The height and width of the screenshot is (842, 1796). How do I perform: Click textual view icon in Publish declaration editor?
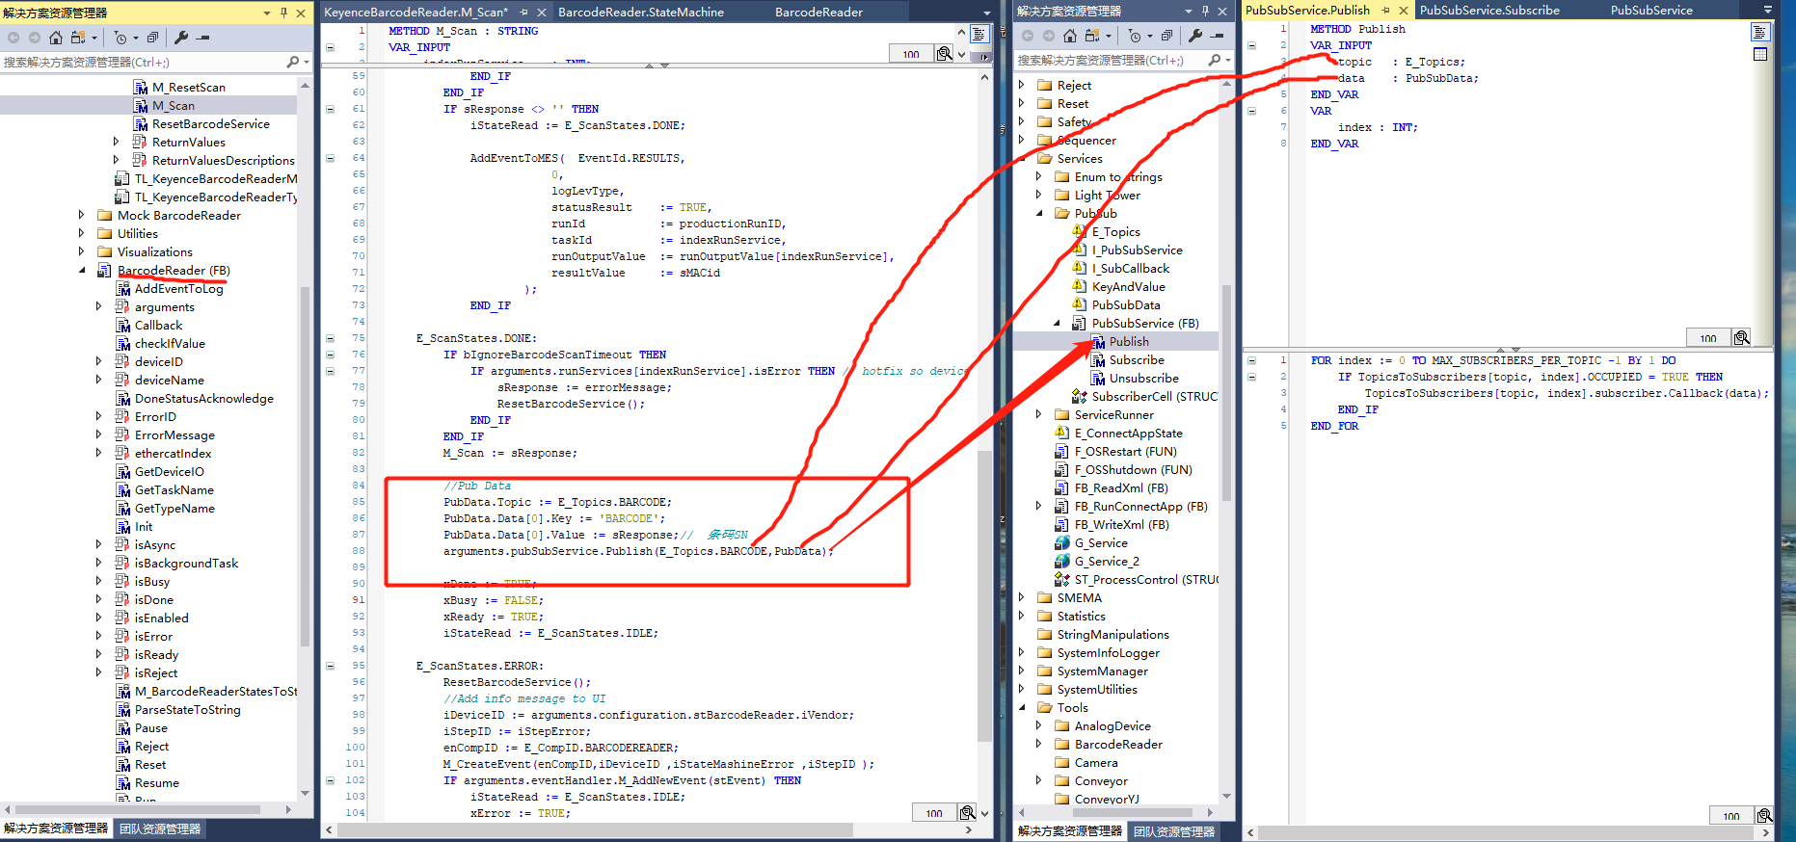coord(1760,33)
